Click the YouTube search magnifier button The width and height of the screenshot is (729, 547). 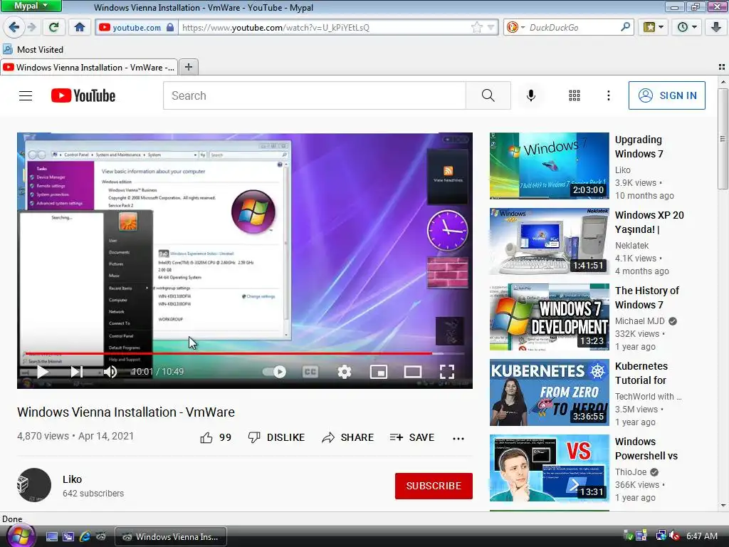[x=488, y=95]
